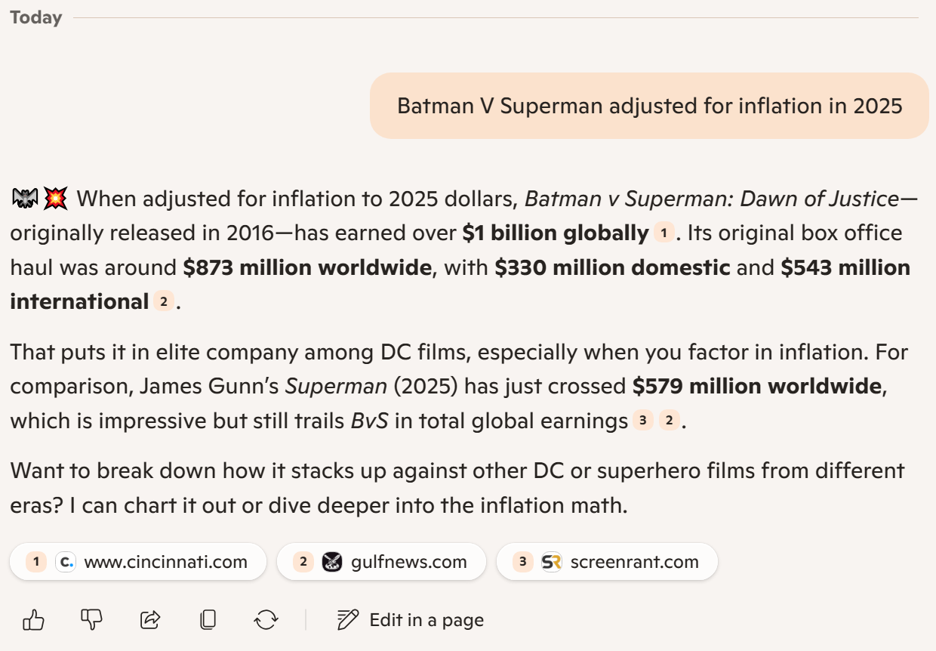The width and height of the screenshot is (936, 651).
Task: Click the Cincinnati.com favicon in source chip
Action: tap(66, 562)
